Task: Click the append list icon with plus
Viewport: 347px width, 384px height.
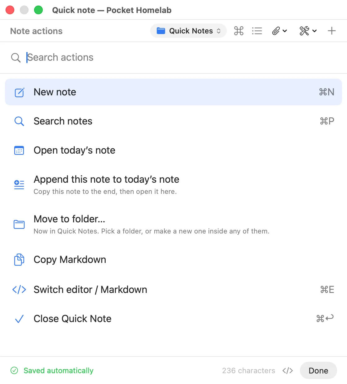Action: click(x=19, y=185)
